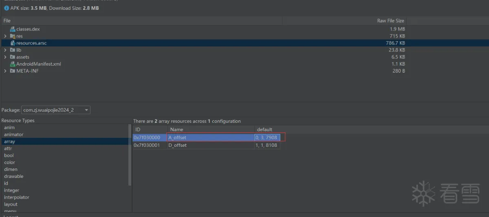Expand the META-INF folder node
Screen dimensions: 489x217
pos(5,71)
